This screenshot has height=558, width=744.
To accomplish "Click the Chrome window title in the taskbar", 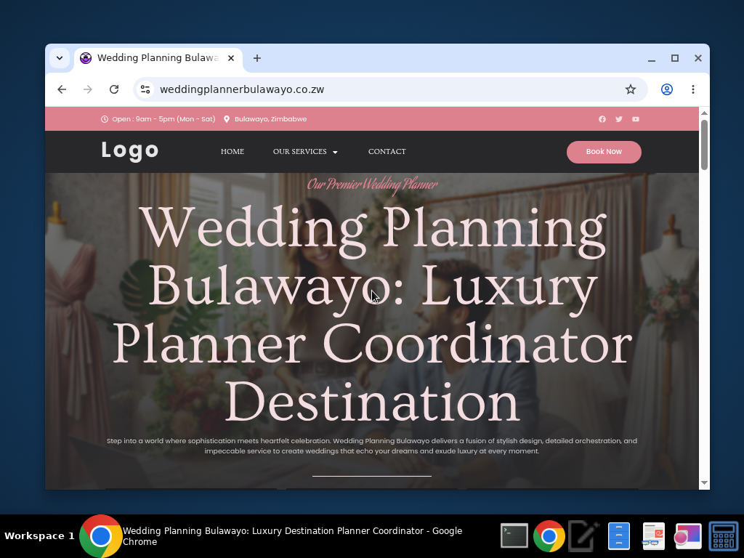I will coord(292,536).
